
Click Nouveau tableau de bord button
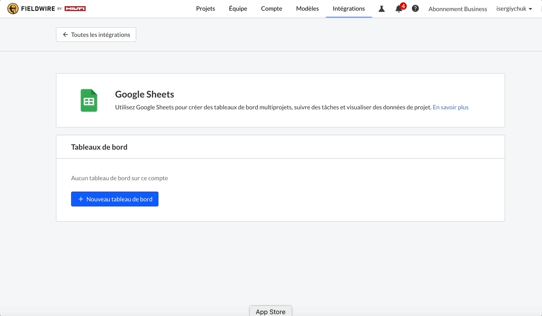pyautogui.click(x=115, y=199)
